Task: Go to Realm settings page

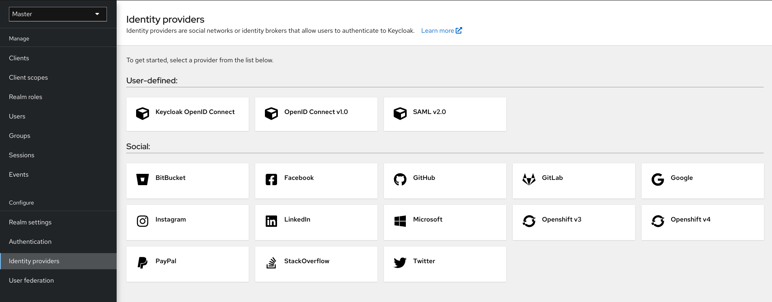Action: click(30, 222)
